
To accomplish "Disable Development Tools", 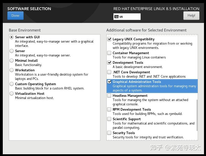I will click(x=109, y=63).
